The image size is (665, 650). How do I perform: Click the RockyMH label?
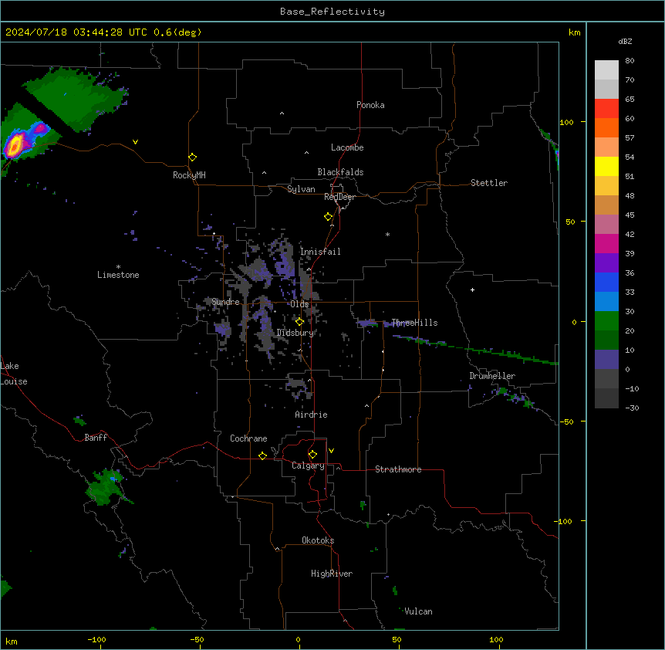tap(189, 174)
